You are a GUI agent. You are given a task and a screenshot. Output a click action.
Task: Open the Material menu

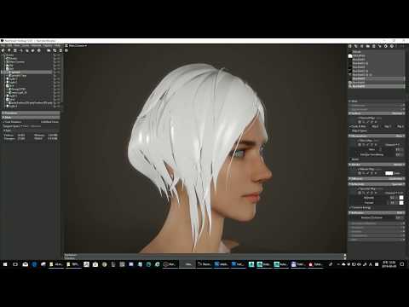click(36, 45)
